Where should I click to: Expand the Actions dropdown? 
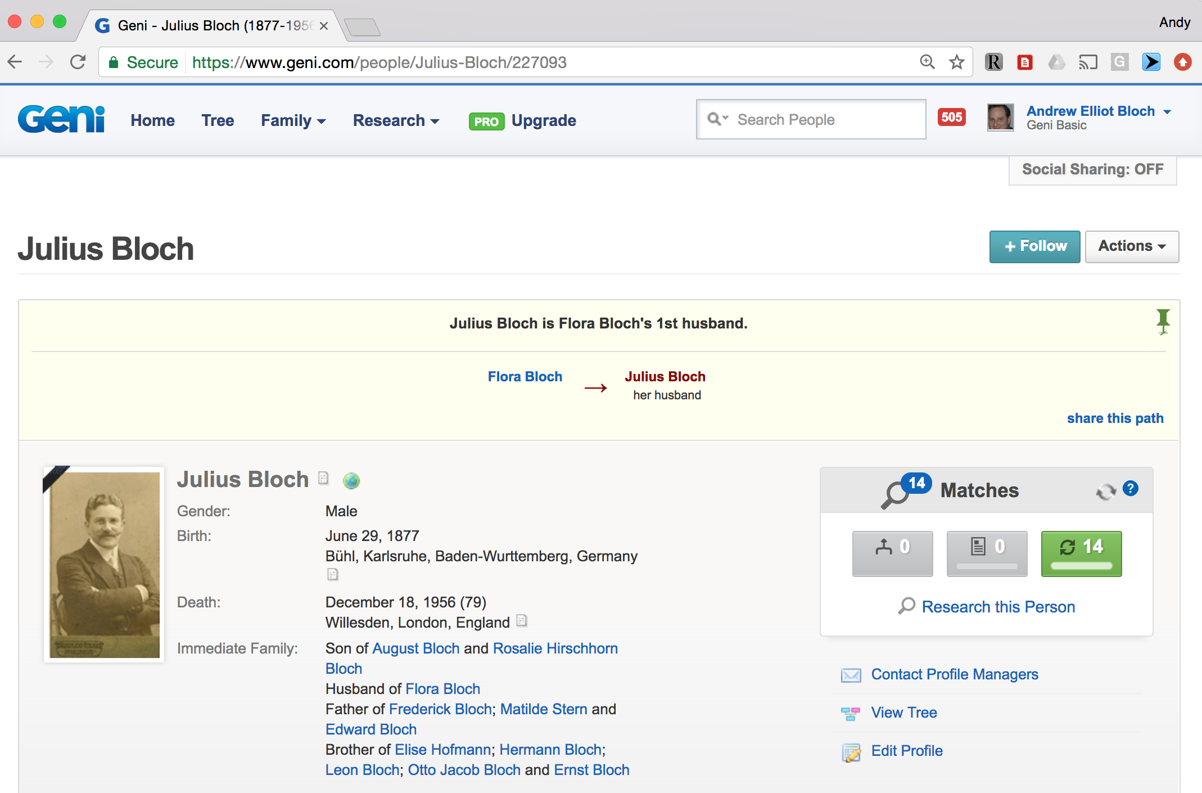point(1131,246)
